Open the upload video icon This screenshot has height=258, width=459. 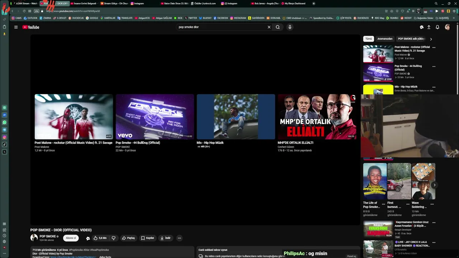[x=429, y=27]
